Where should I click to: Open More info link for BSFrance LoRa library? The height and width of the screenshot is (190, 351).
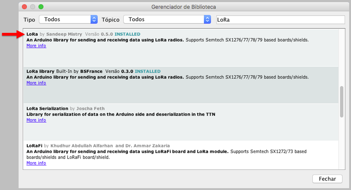coord(36,83)
